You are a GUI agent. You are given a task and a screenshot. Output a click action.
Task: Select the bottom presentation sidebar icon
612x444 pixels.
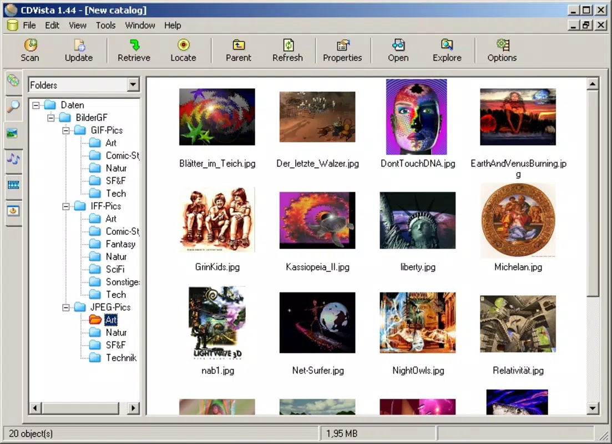13,211
